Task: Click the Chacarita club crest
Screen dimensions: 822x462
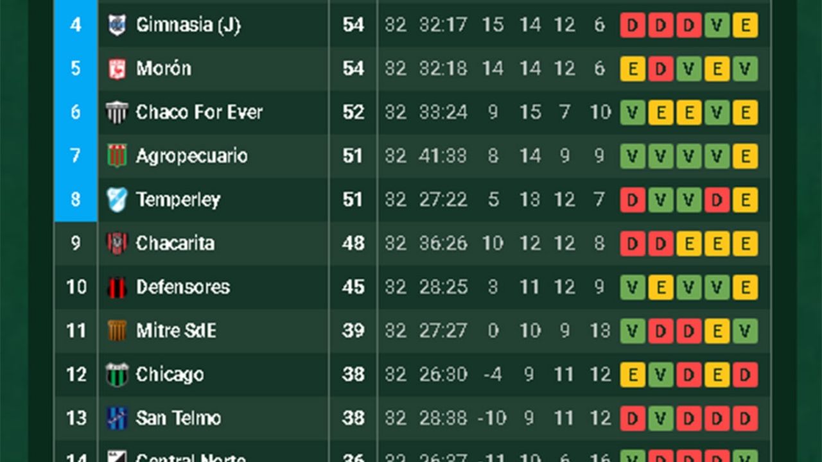Action: [x=117, y=243]
